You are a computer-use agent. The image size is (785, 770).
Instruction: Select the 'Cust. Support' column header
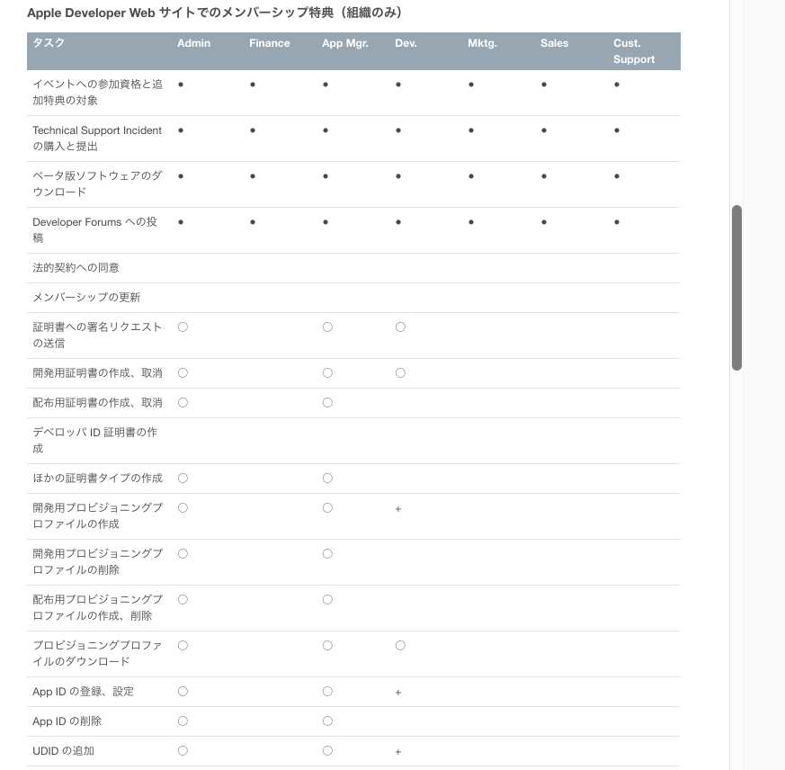(634, 51)
